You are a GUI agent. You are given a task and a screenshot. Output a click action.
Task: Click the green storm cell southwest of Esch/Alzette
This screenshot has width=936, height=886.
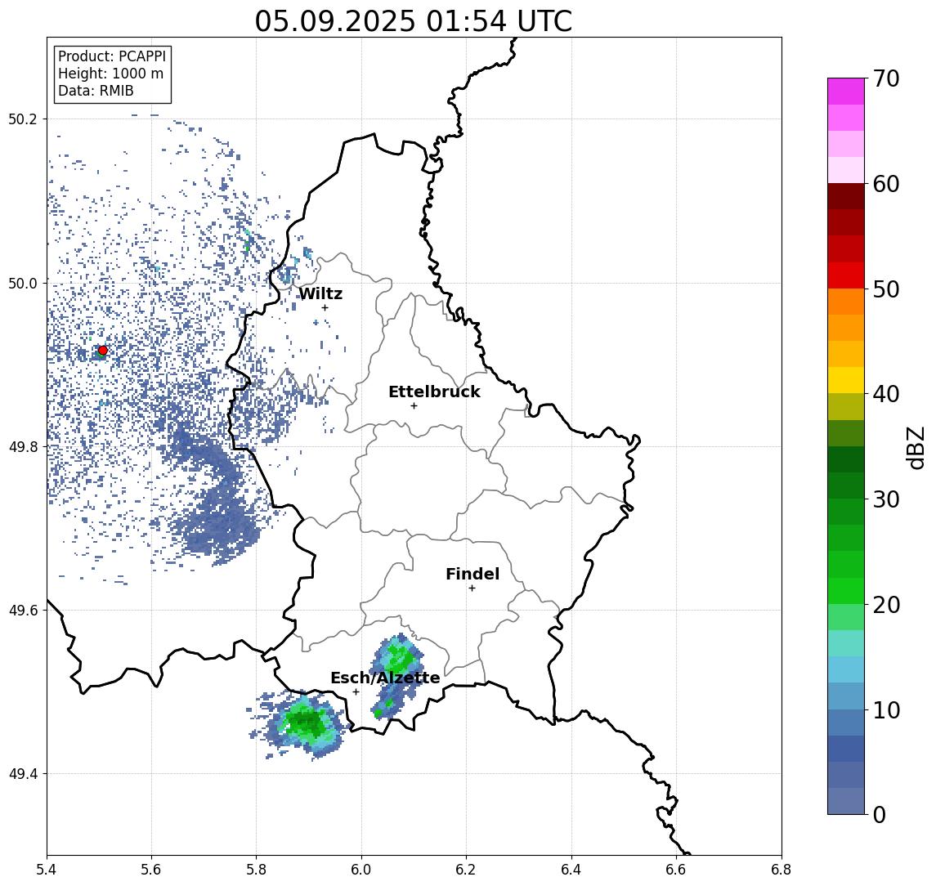point(307,723)
